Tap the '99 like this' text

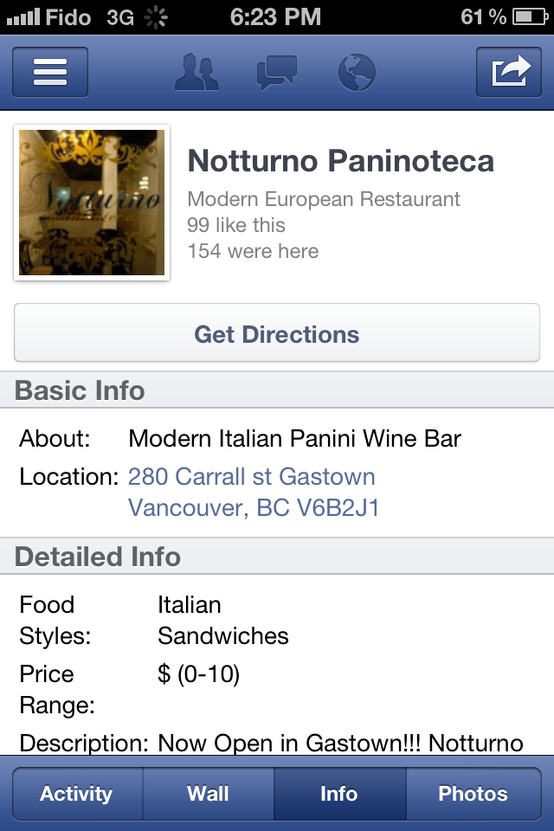[236, 225]
